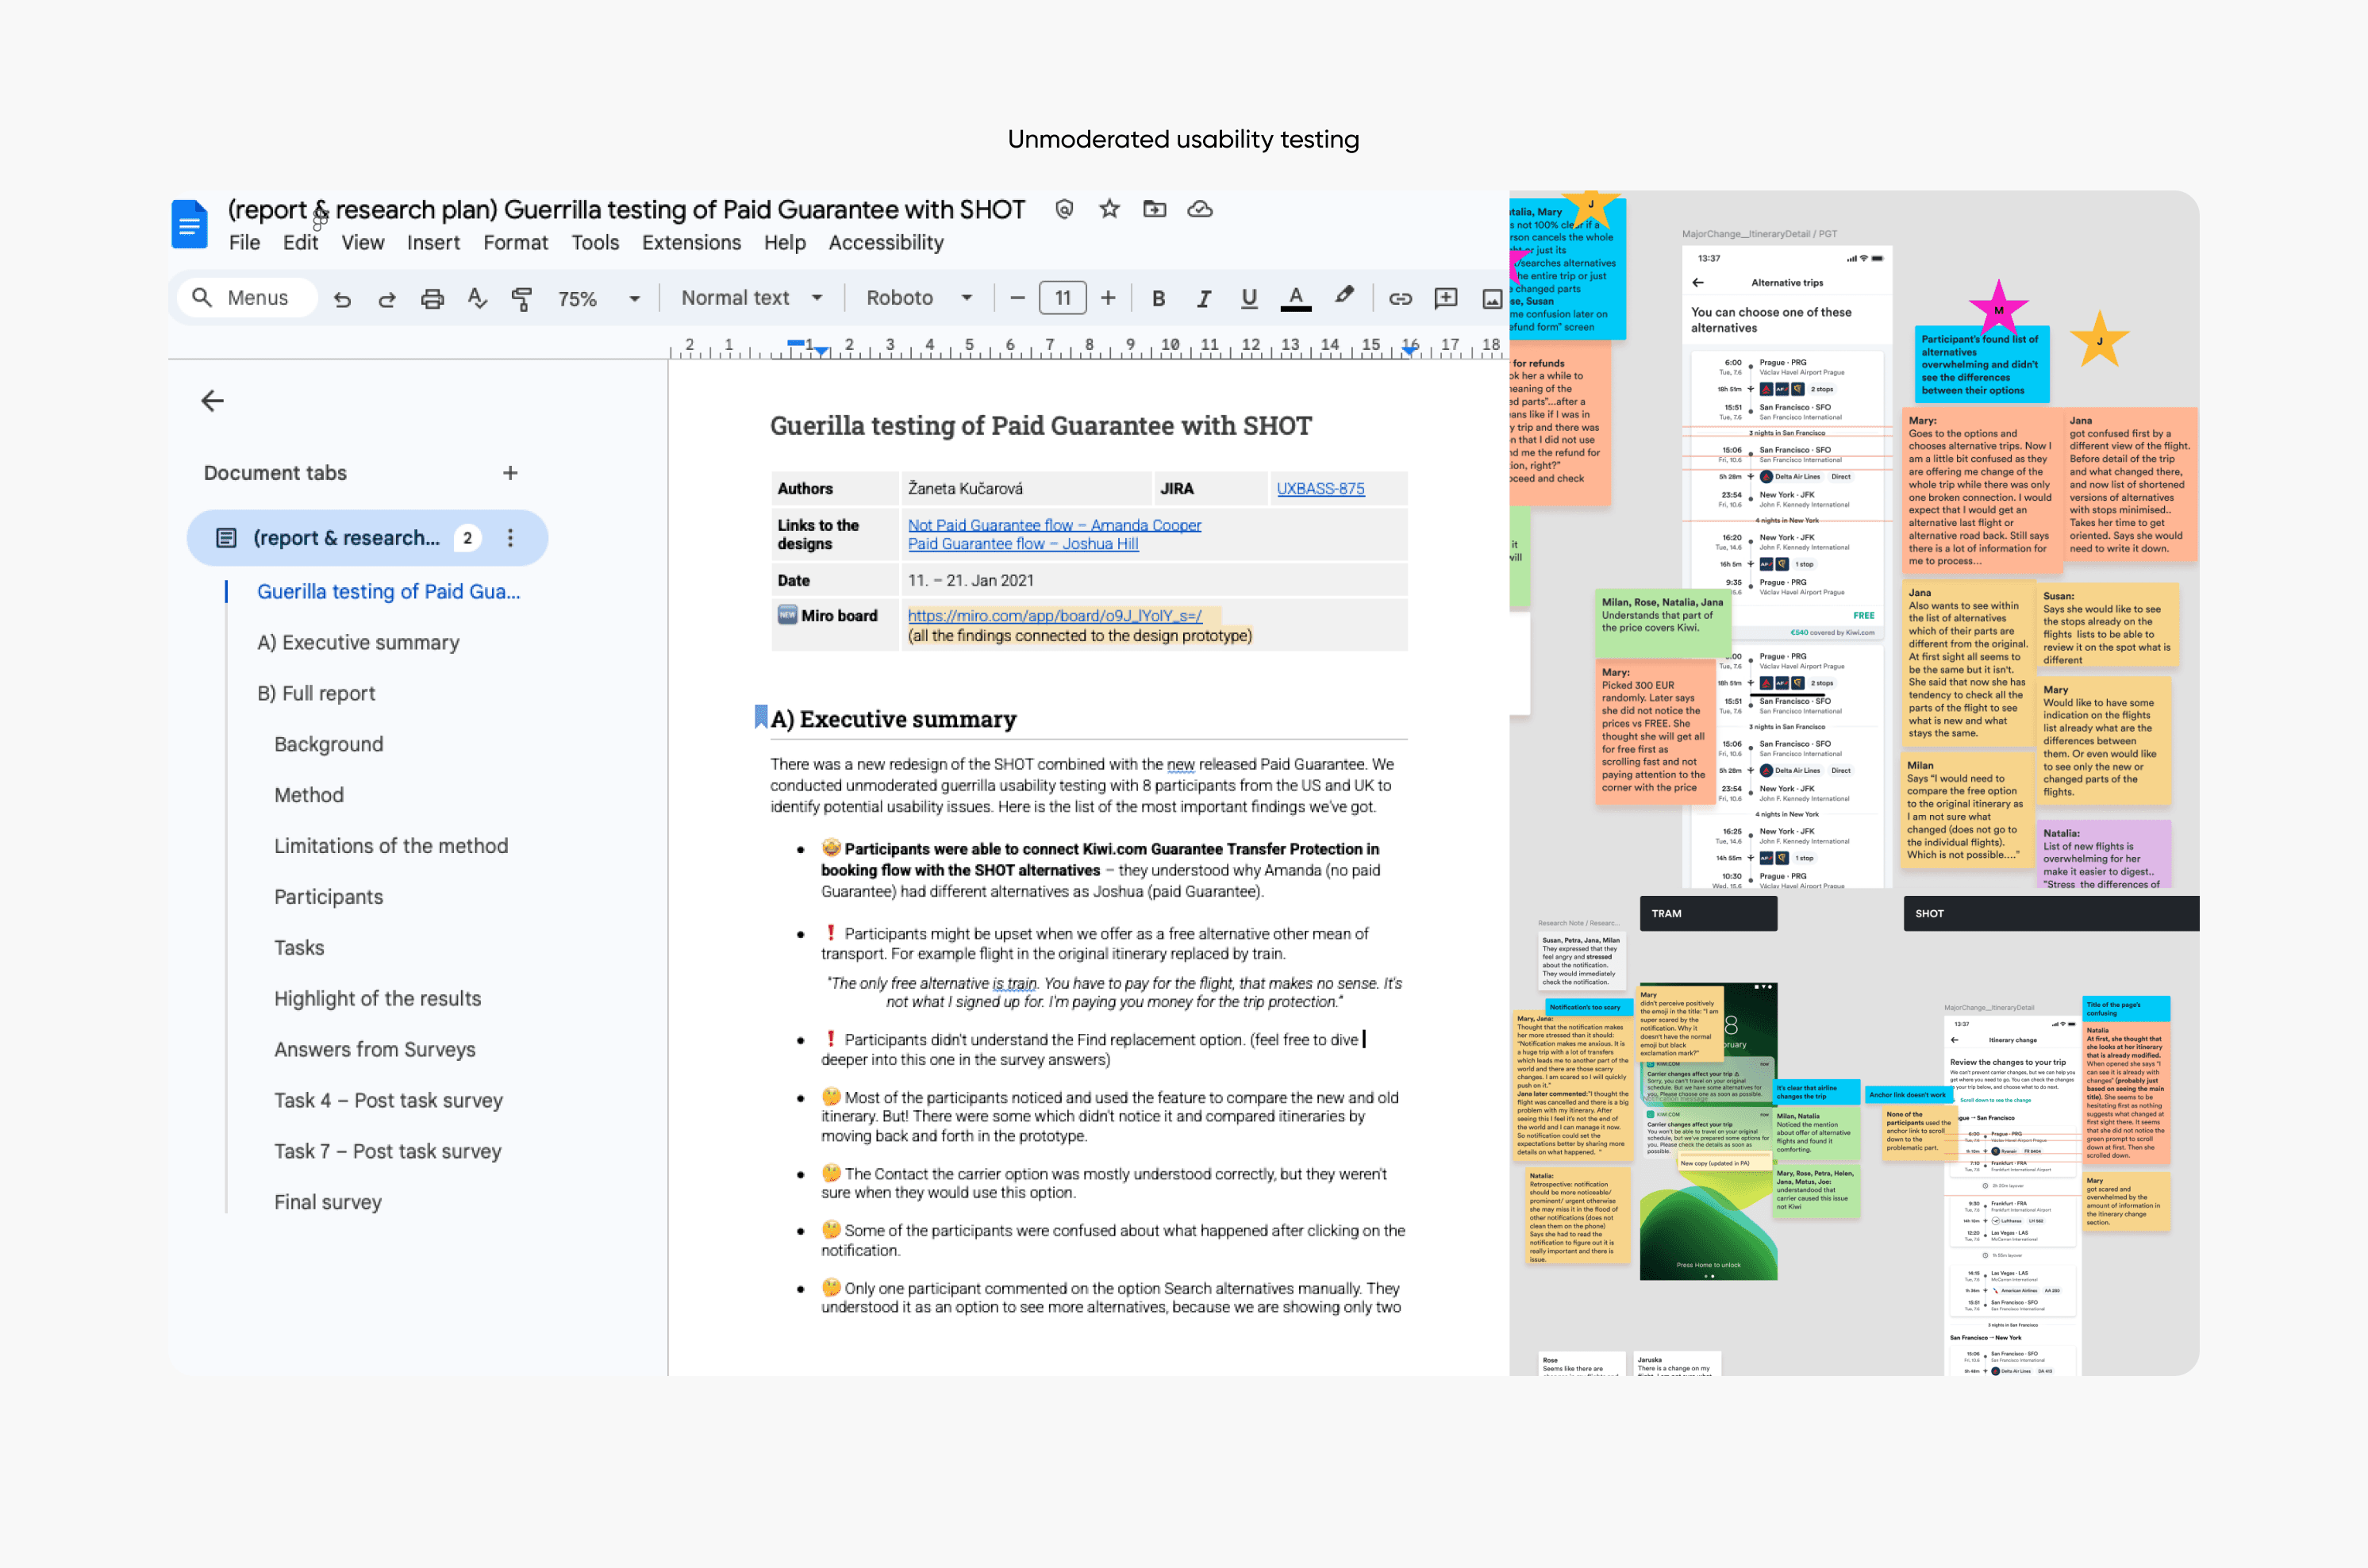Open the Extensions menu

691,243
